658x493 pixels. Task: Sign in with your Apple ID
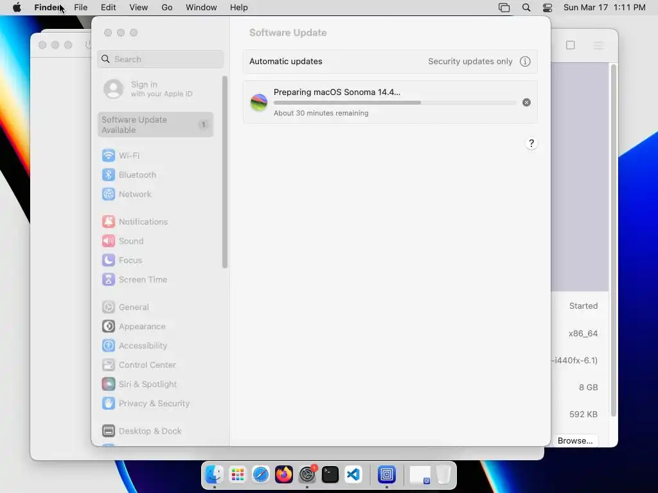point(148,89)
